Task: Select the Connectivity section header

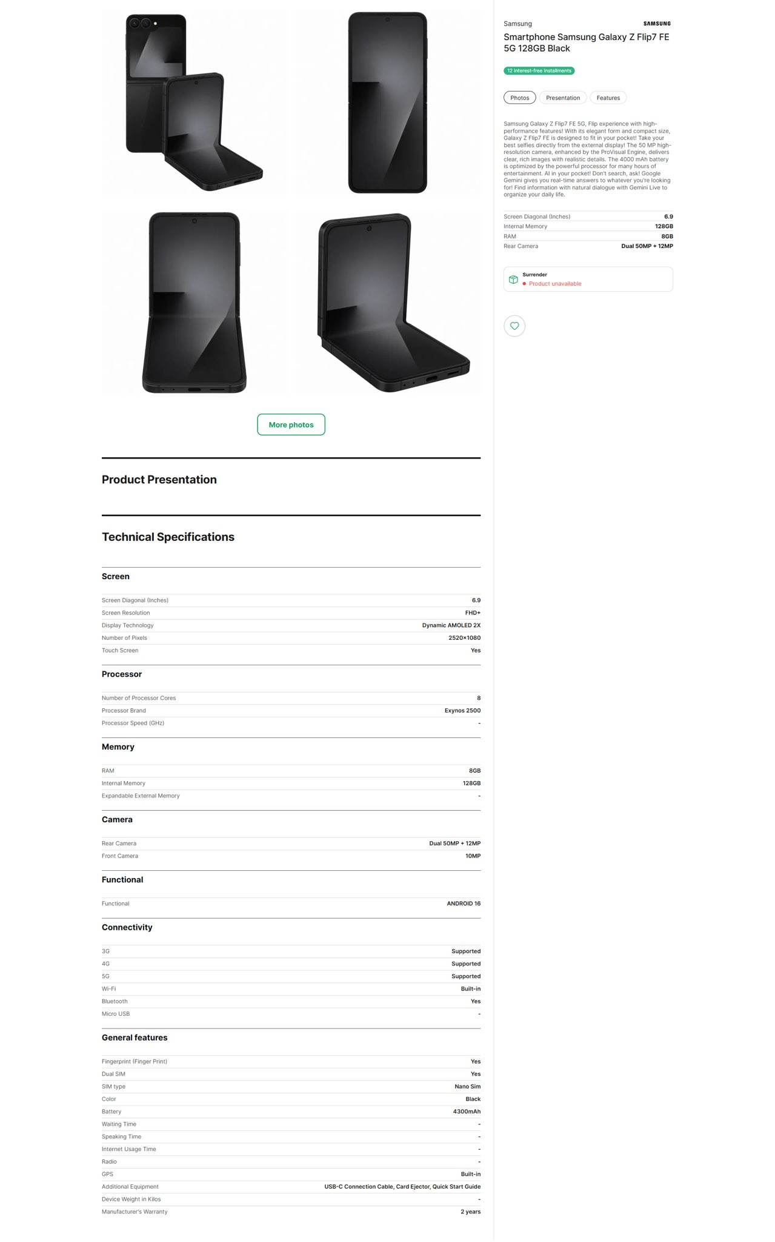Action: (127, 927)
